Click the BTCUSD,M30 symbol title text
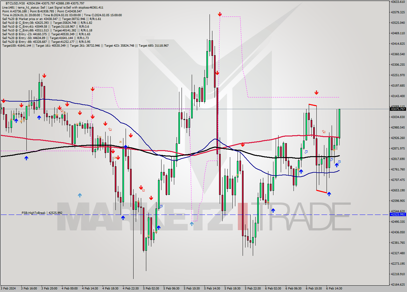This screenshot has height=292, width=407. point(16,3)
